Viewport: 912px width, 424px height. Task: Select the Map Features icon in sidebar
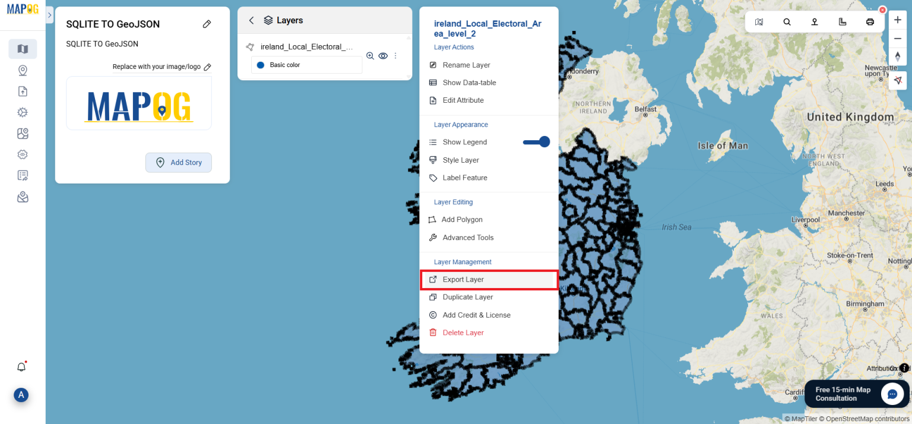tap(23, 133)
